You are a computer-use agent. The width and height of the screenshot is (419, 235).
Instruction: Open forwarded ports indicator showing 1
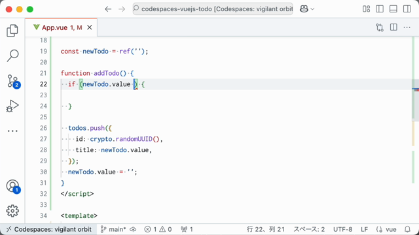point(187,229)
